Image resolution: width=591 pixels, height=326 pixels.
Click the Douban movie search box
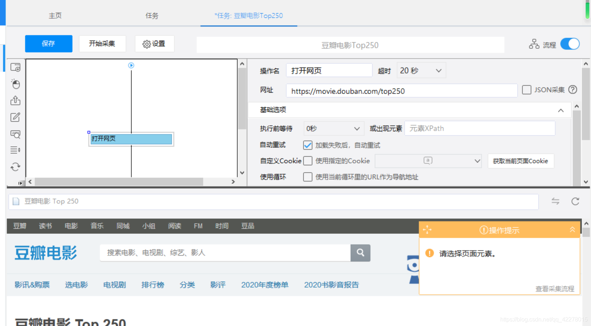pyautogui.click(x=225, y=253)
